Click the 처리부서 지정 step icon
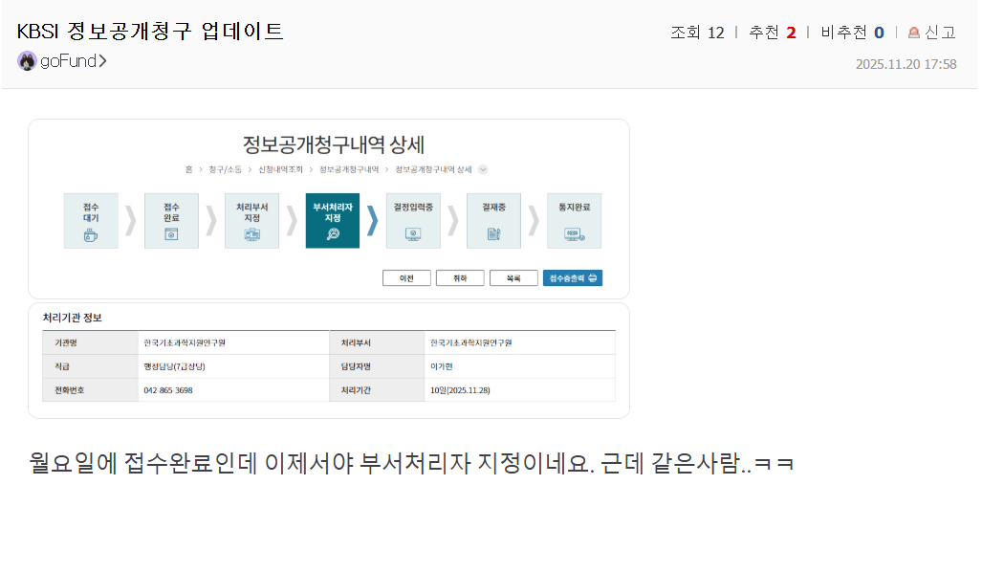The height and width of the screenshot is (573, 982). coord(251,234)
